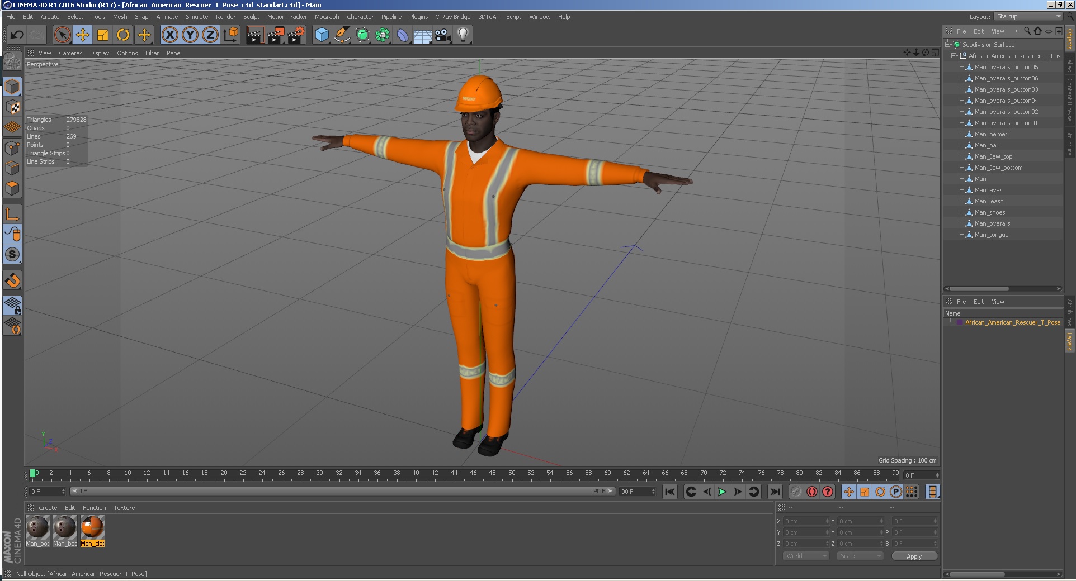Click the X position input field
The image size is (1076, 581).
click(805, 521)
